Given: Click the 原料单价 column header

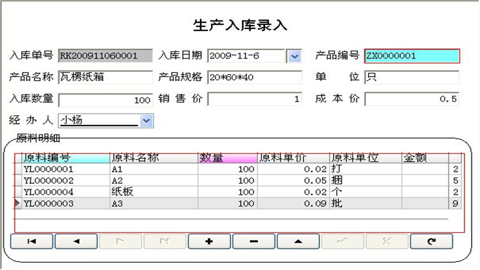Looking at the screenshot, I should [x=293, y=158].
